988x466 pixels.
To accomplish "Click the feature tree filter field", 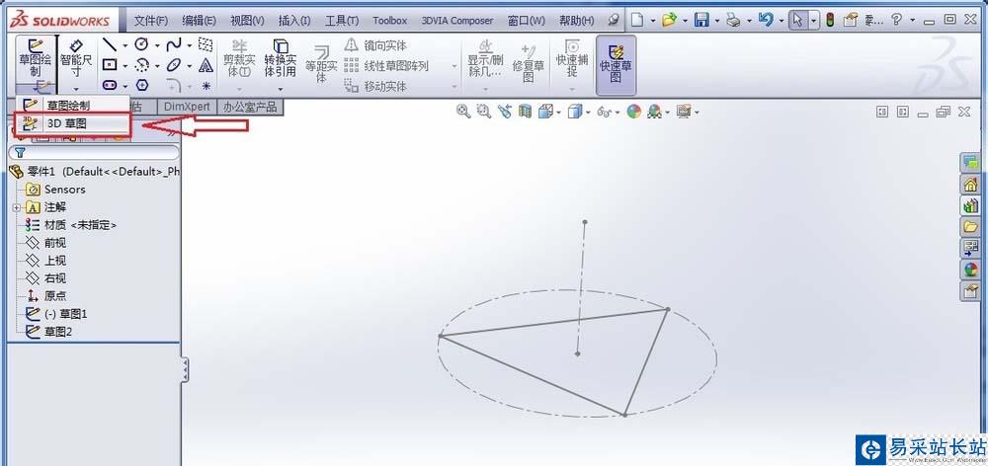I will [x=94, y=152].
